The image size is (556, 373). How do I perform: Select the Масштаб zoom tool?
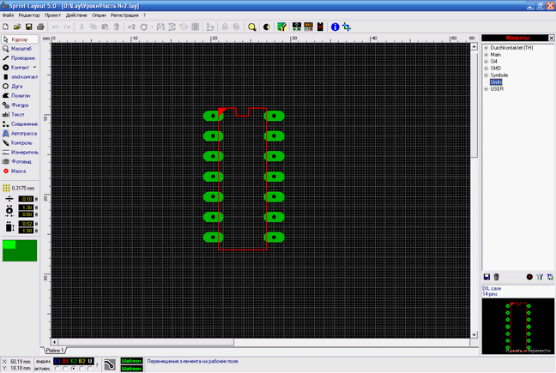pos(20,49)
